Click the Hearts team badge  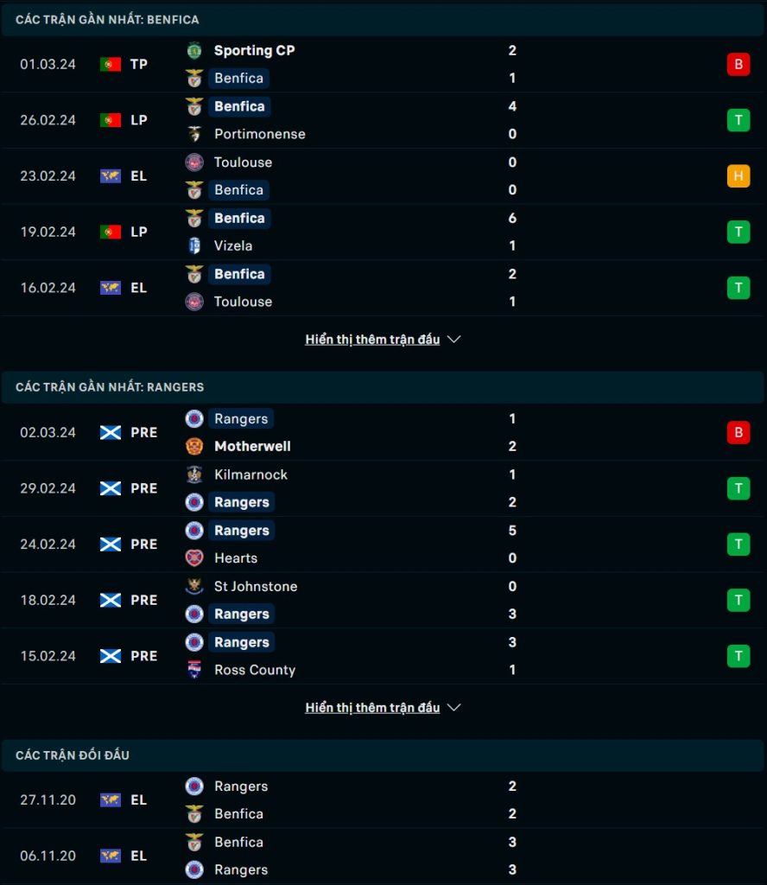click(x=194, y=558)
